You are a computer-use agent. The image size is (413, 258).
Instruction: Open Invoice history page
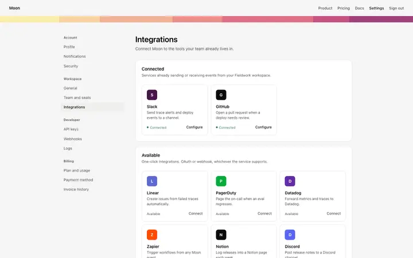[76, 189]
